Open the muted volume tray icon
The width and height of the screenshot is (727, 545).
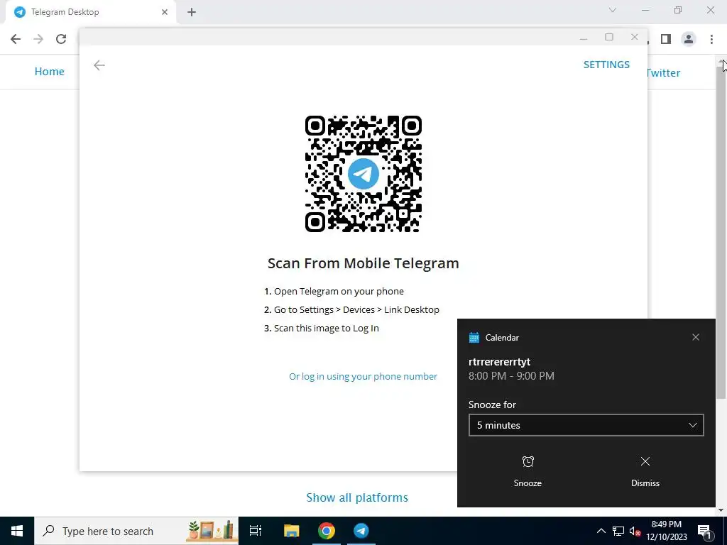pyautogui.click(x=635, y=531)
